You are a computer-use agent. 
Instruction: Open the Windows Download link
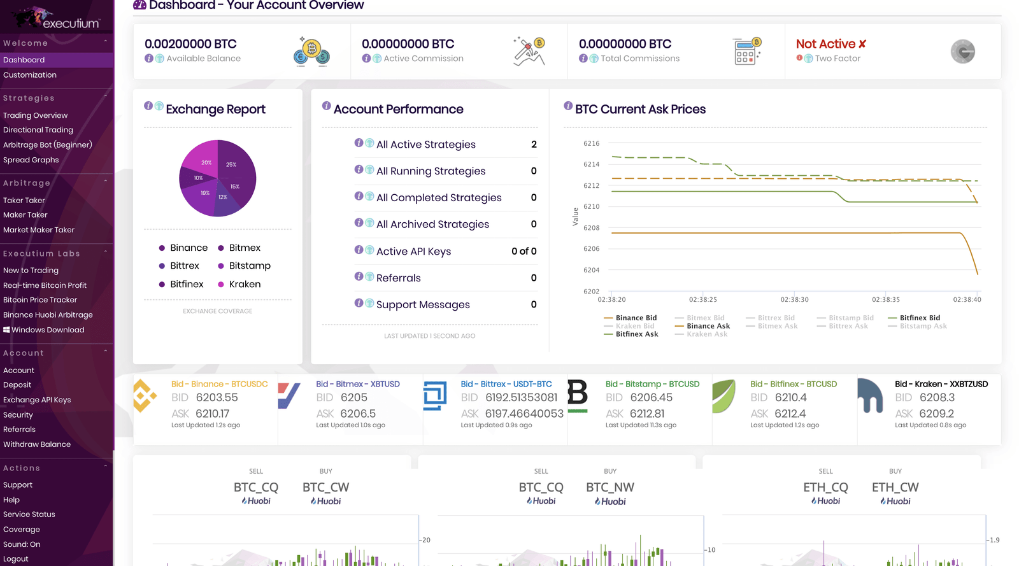coord(44,330)
